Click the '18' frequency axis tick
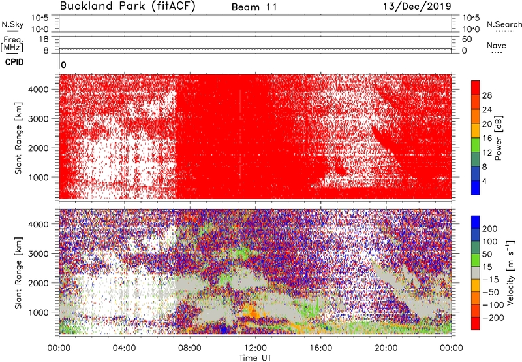 [x=44, y=39]
